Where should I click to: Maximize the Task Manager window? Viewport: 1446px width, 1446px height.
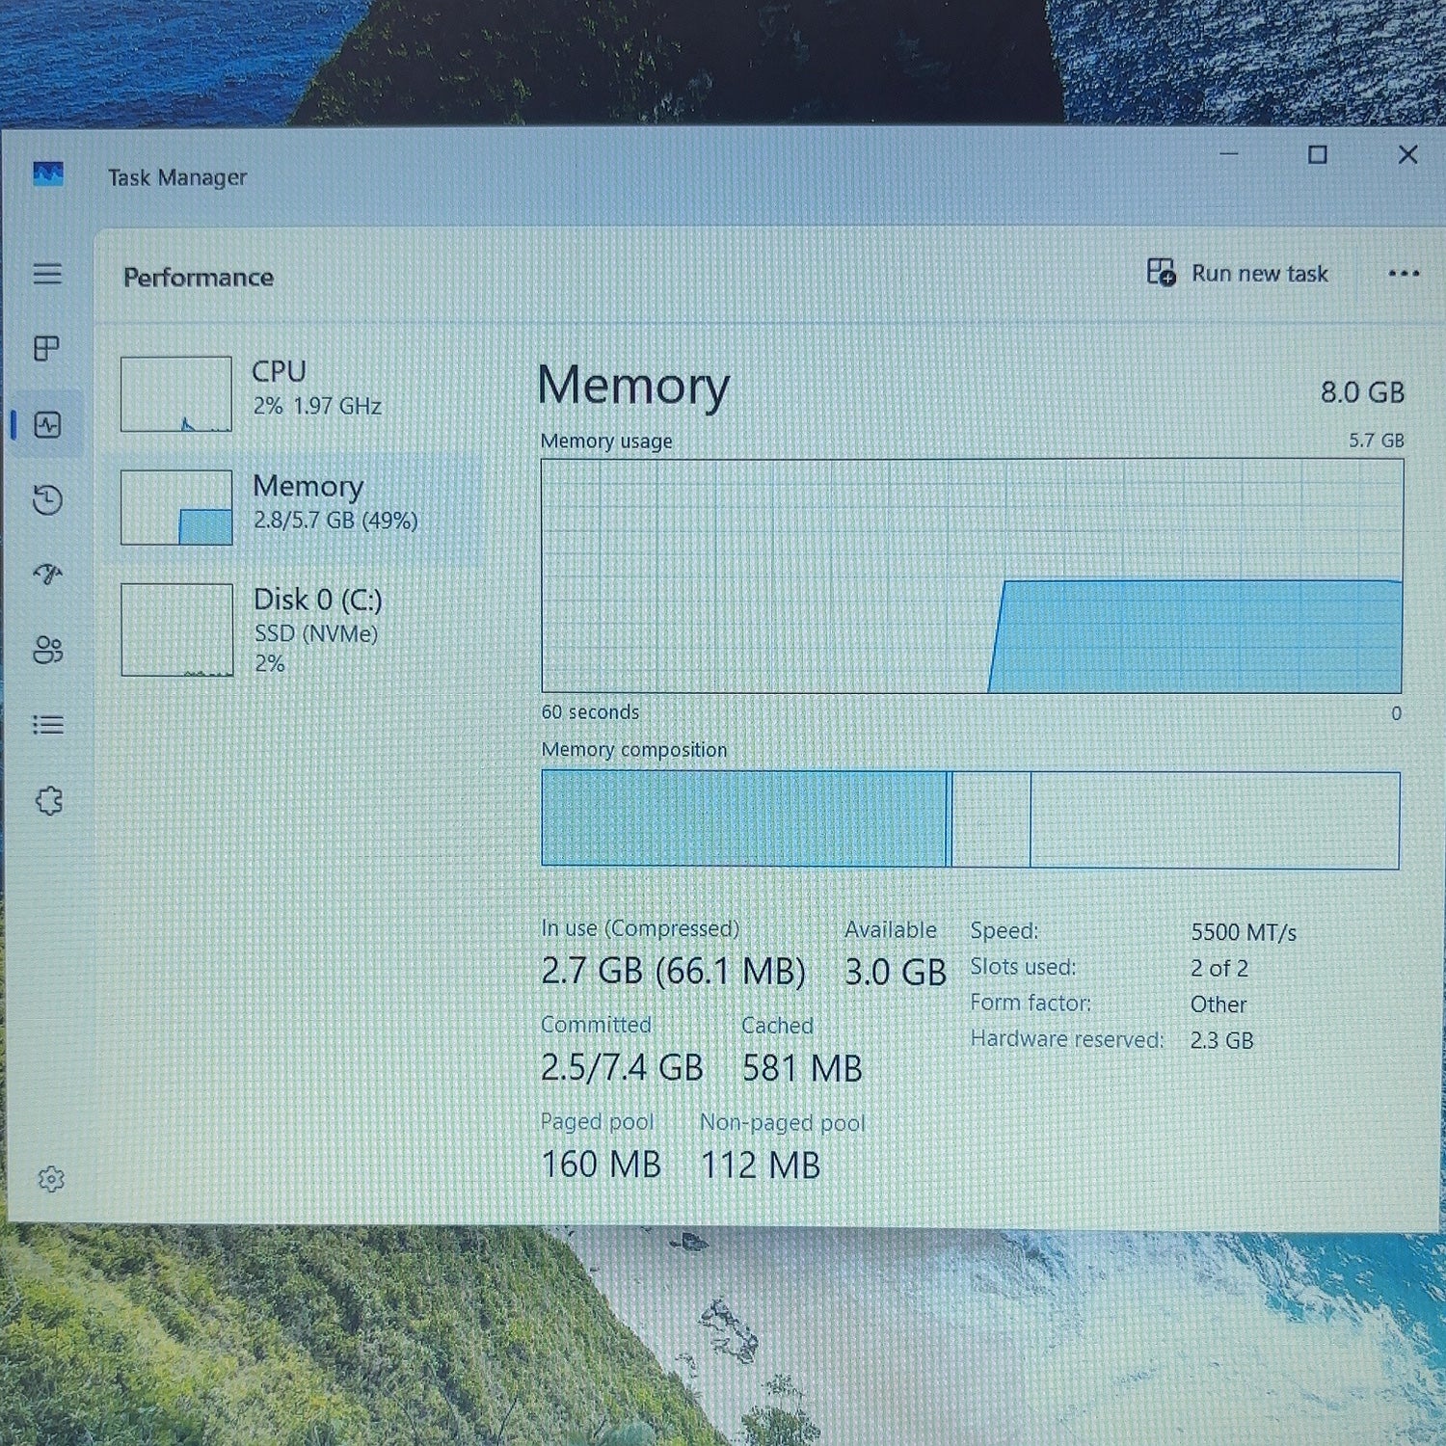[1318, 154]
